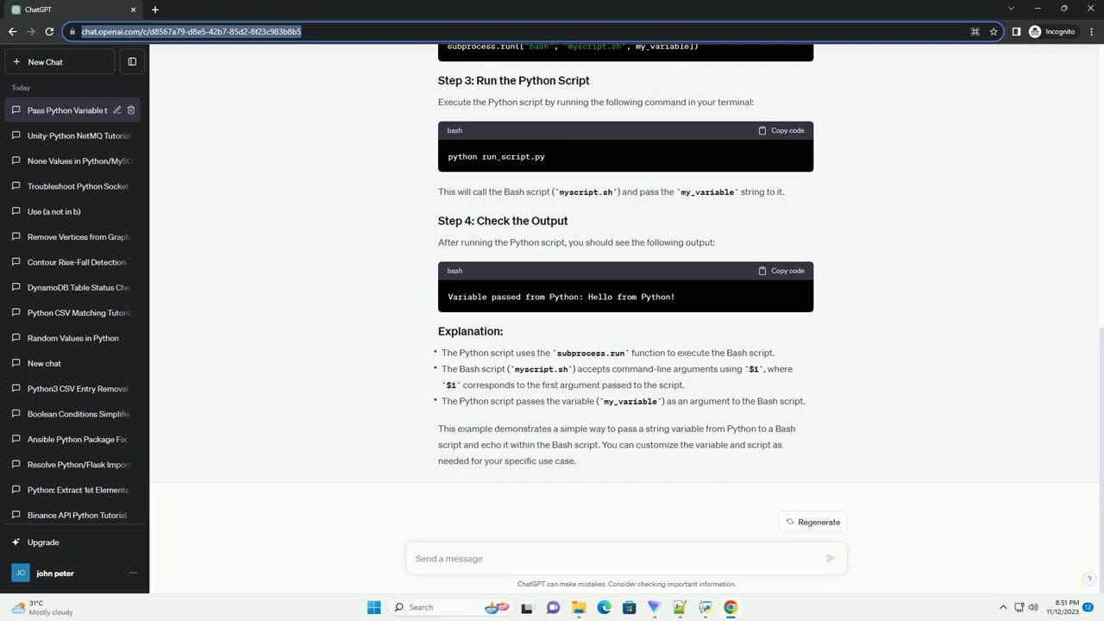Click Step 4: Check the Output heading
This screenshot has height=621, width=1104.
point(503,221)
